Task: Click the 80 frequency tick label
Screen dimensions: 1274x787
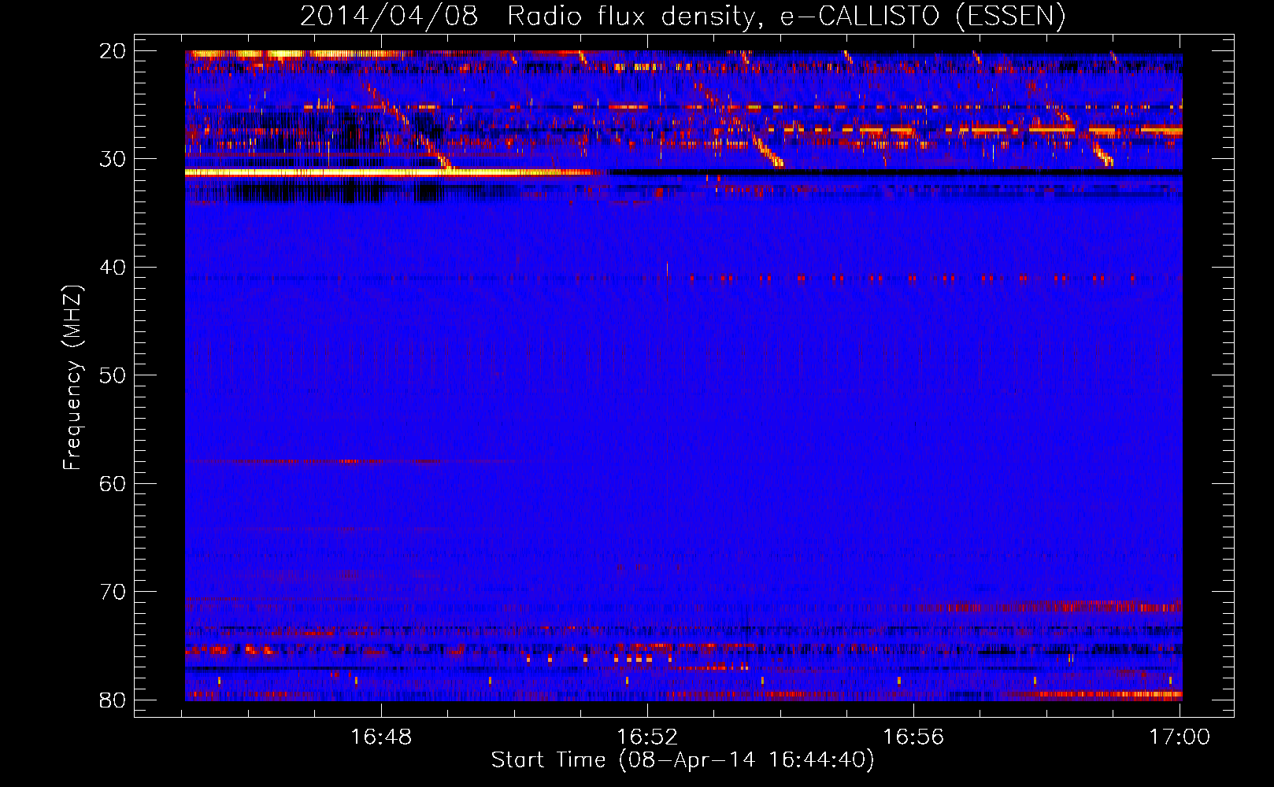Action: [x=113, y=700]
